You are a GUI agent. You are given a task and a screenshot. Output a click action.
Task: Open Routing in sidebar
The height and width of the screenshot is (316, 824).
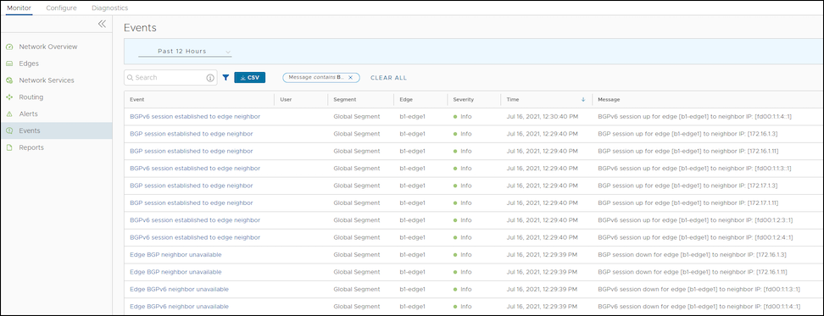pos(31,97)
